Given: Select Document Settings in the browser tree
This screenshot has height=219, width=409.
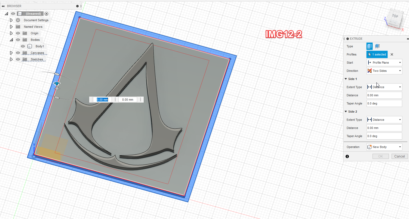Looking at the screenshot, I should [36, 20].
